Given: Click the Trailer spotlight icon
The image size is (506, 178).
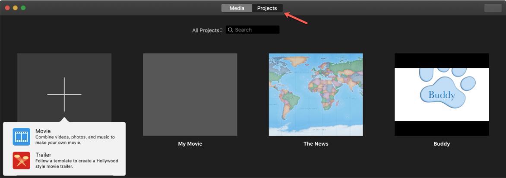Looking at the screenshot, I should [x=21, y=161].
